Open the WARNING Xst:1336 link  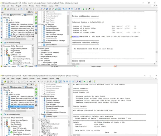click(76, 37)
